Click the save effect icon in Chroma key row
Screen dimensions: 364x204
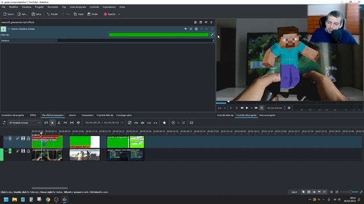point(196,29)
